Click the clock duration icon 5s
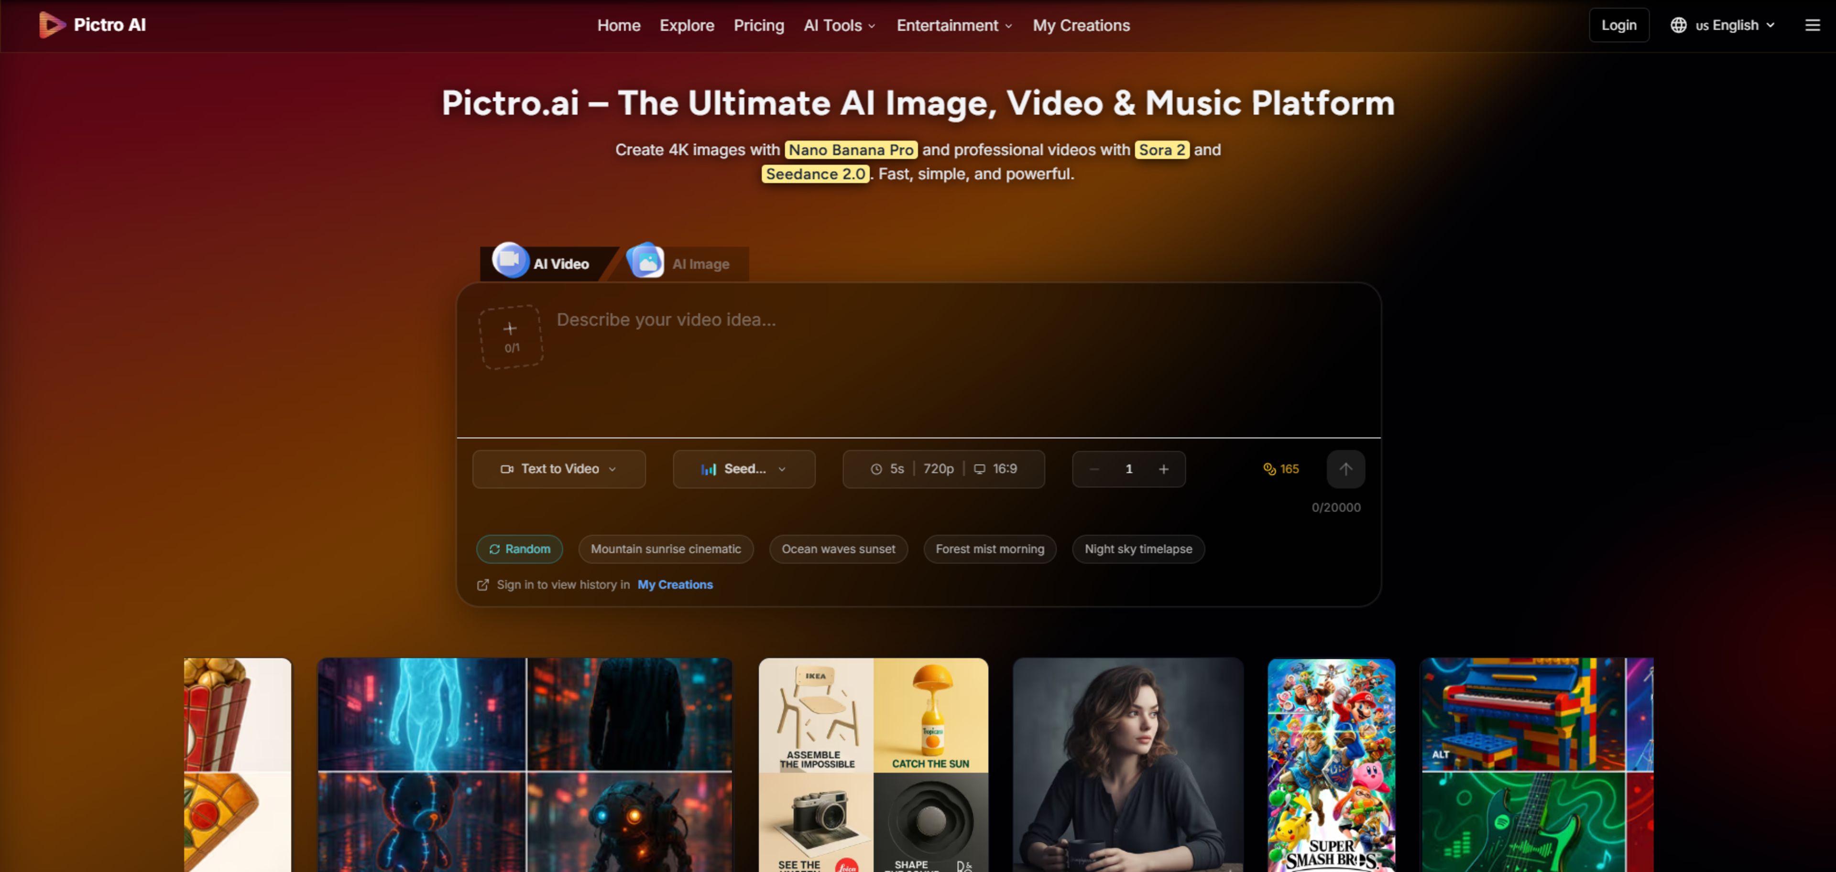 (x=876, y=470)
